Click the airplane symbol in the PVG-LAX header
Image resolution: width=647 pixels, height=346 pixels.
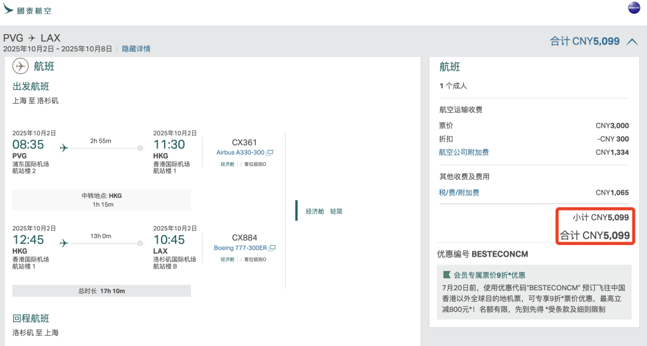31,37
